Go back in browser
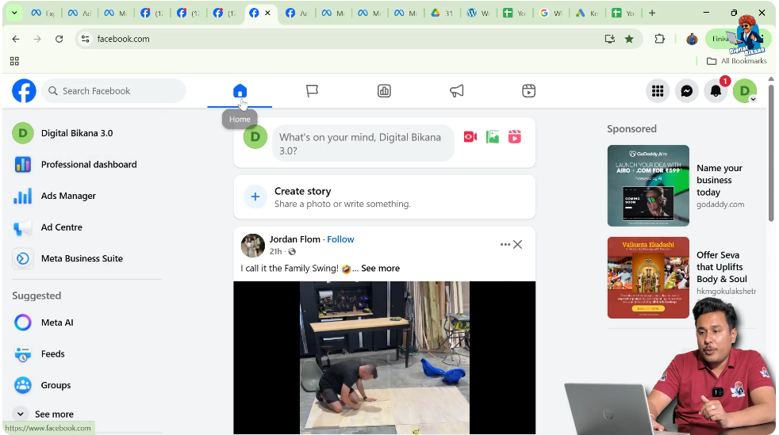 [16, 39]
